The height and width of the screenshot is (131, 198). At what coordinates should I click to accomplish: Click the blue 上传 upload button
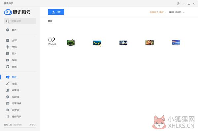point(56,12)
